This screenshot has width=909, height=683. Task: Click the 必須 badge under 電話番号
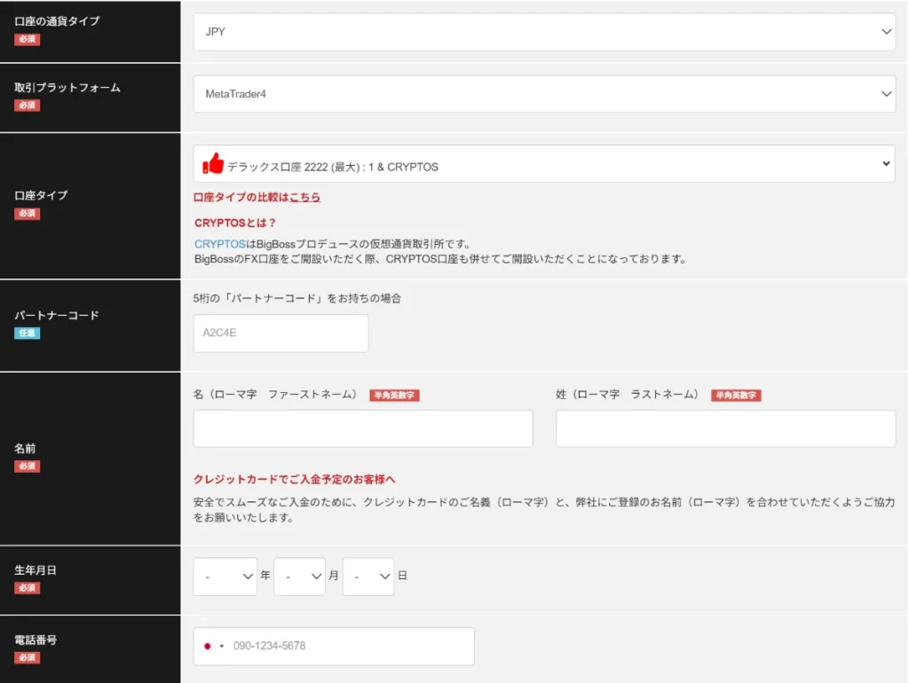28,657
